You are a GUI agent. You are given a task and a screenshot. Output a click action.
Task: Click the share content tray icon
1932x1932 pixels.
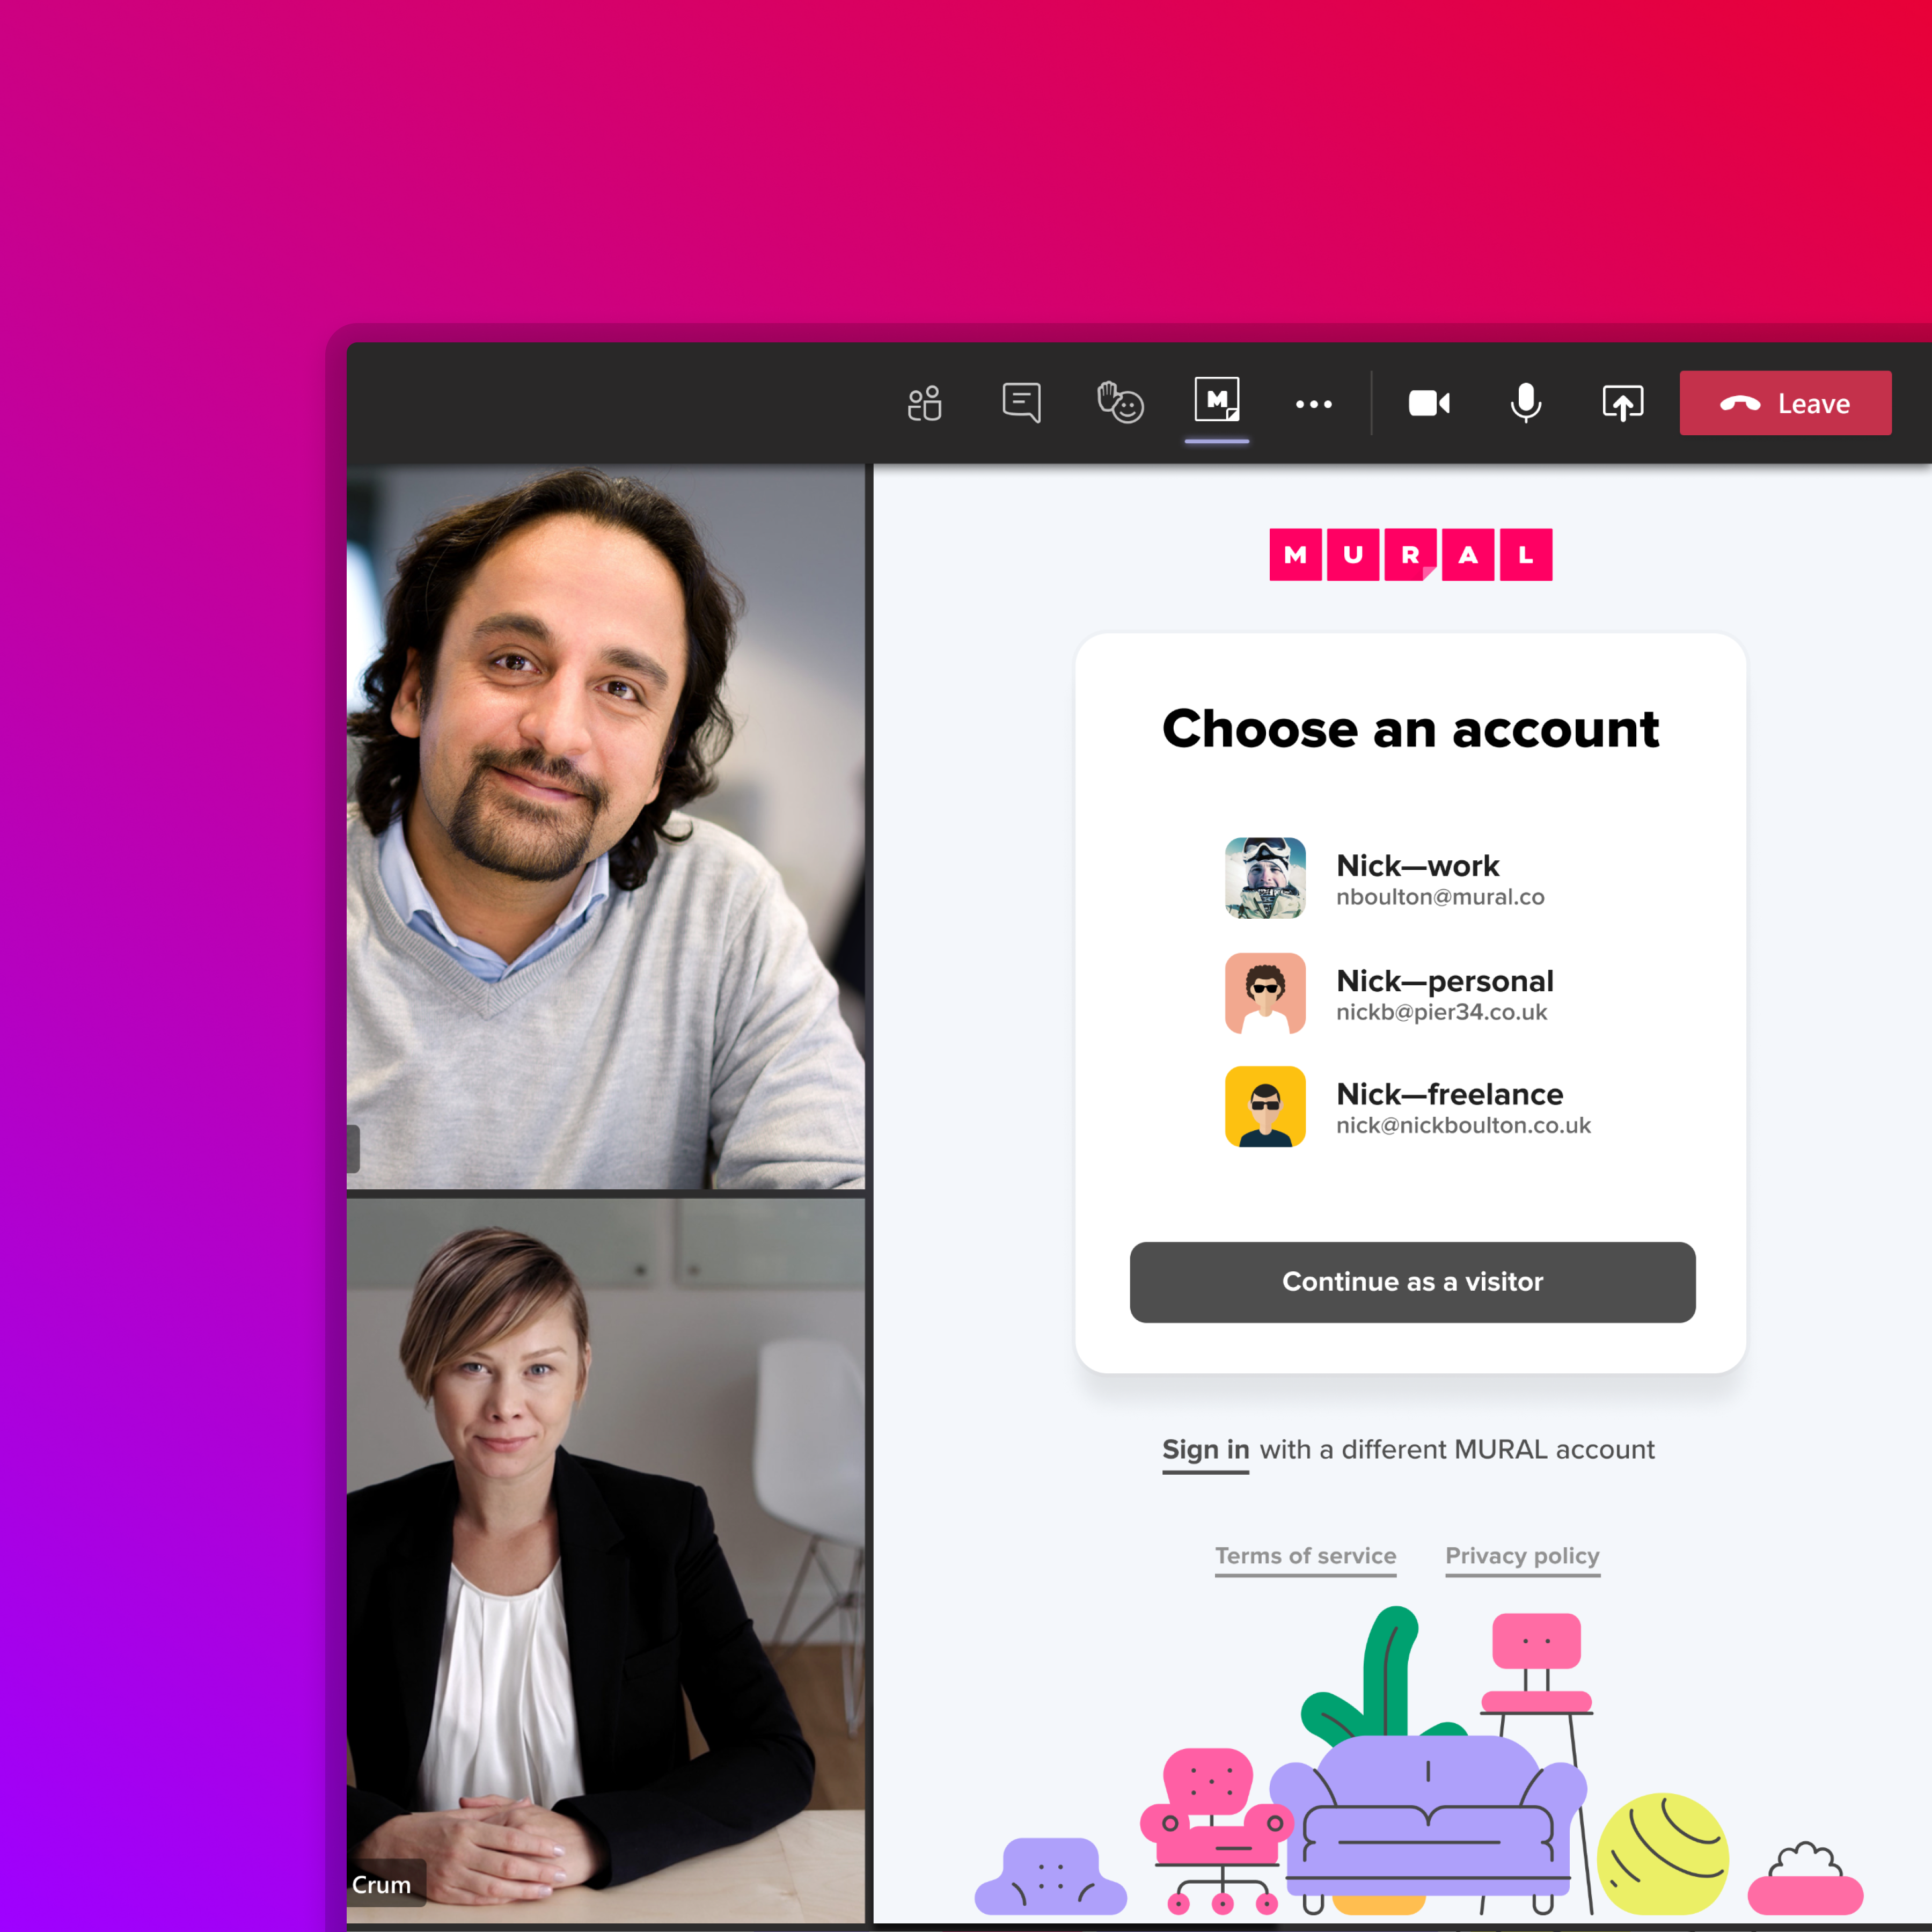click(1622, 403)
